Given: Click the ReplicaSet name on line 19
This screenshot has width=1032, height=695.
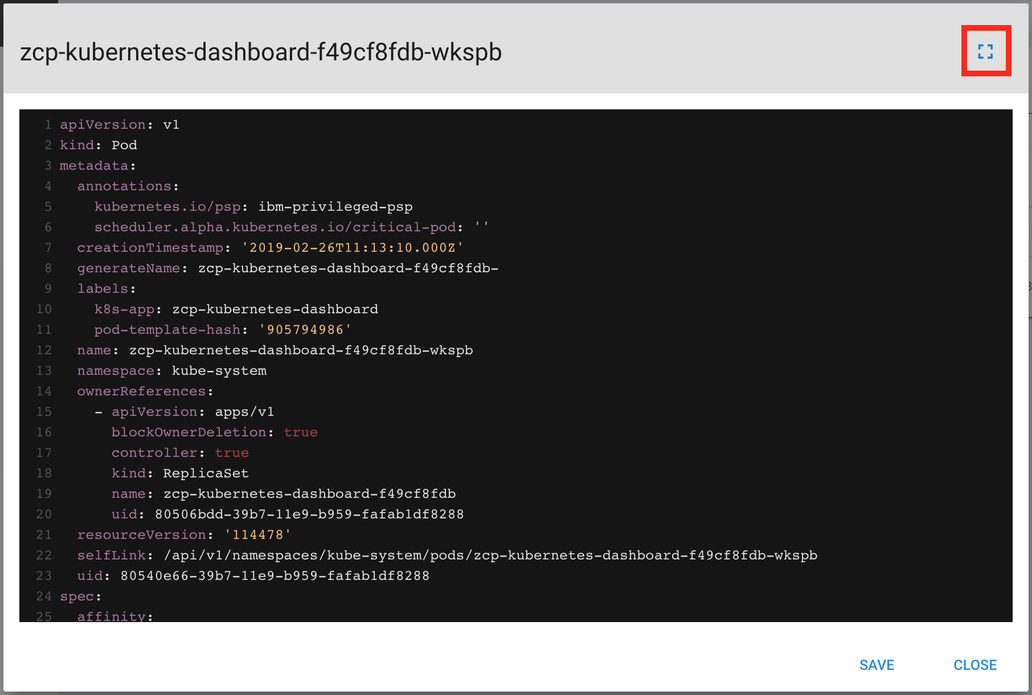Looking at the screenshot, I should 310,493.
